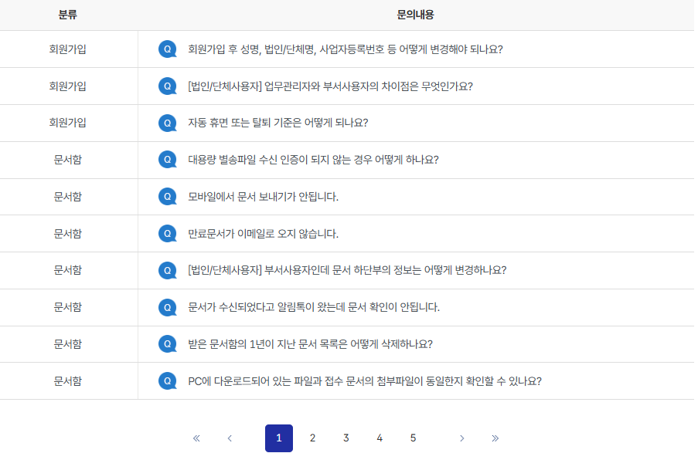The image size is (698, 453).
Task: Open question 자동 휴면 또는 탈퇴 기준은 어떻게 되나요?
Action: pyautogui.click(x=278, y=123)
